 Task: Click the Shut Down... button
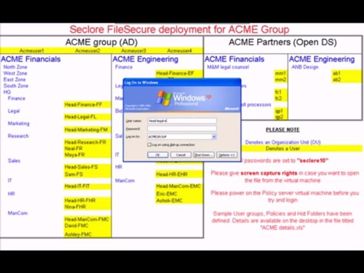tap(204, 155)
